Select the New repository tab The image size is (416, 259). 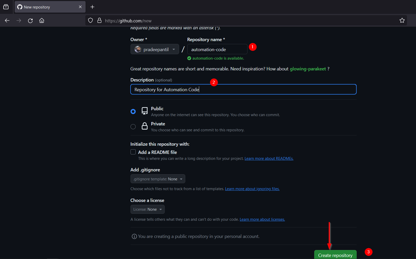[50, 7]
